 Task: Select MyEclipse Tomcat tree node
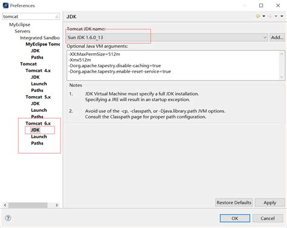[x=42, y=44]
